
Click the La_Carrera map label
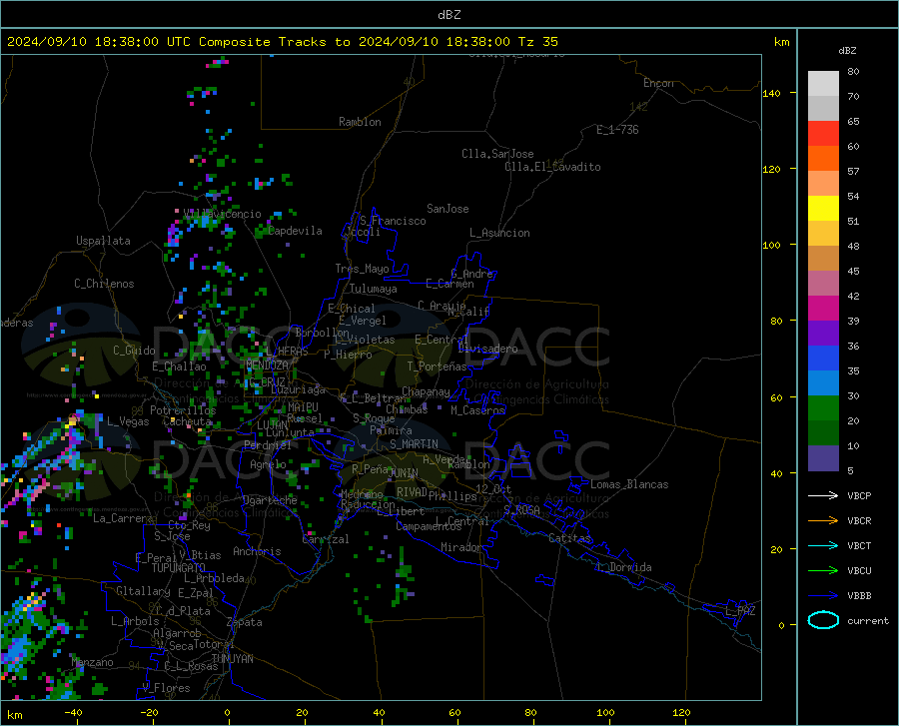[123, 518]
